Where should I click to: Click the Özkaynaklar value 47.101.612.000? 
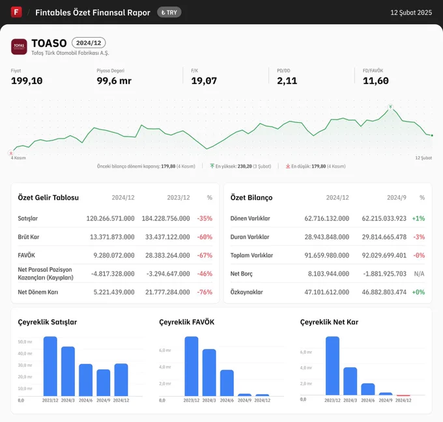(327, 293)
